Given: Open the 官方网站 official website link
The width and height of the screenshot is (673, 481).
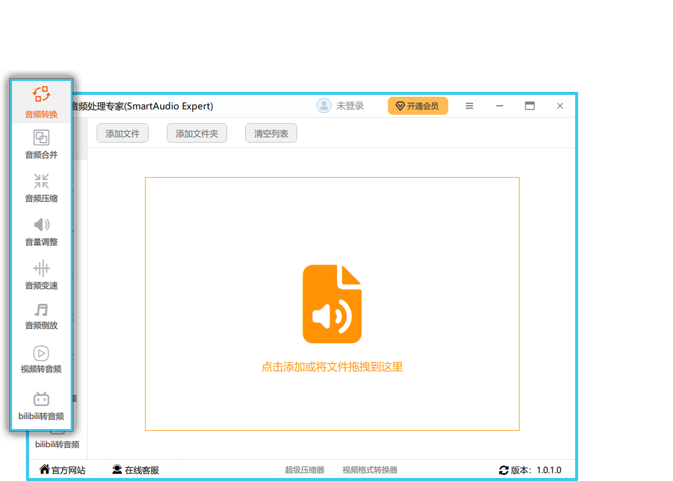Looking at the screenshot, I should [x=62, y=470].
